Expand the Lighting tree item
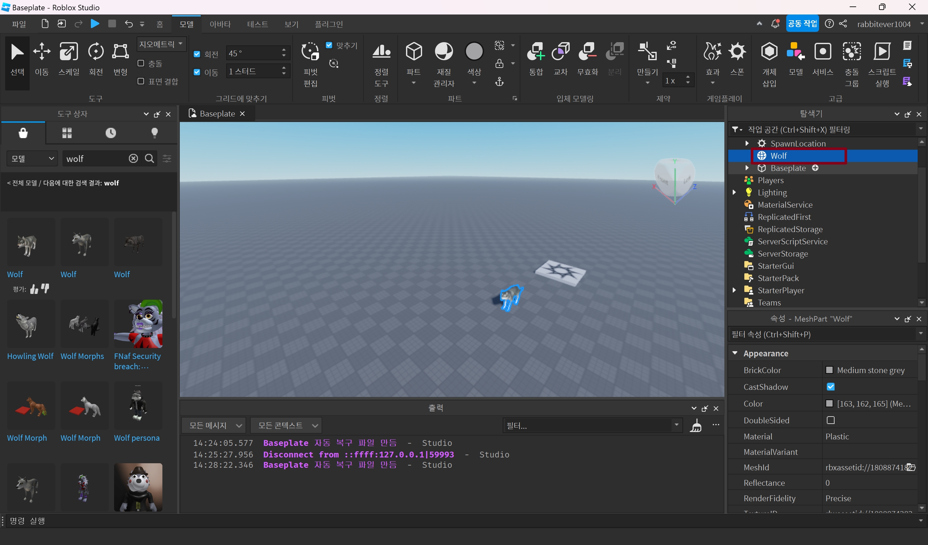Image resolution: width=928 pixels, height=545 pixels. tap(734, 193)
